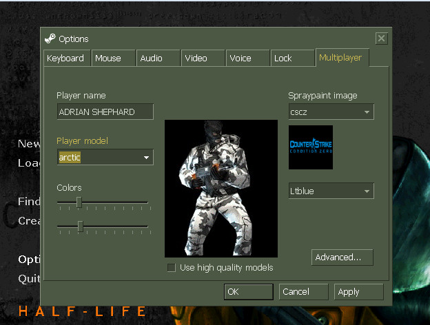This screenshot has width=430, height=325.
Task: Click the Player name field showing ADRIAN SHEPHARD
Action: pyautogui.click(x=105, y=112)
